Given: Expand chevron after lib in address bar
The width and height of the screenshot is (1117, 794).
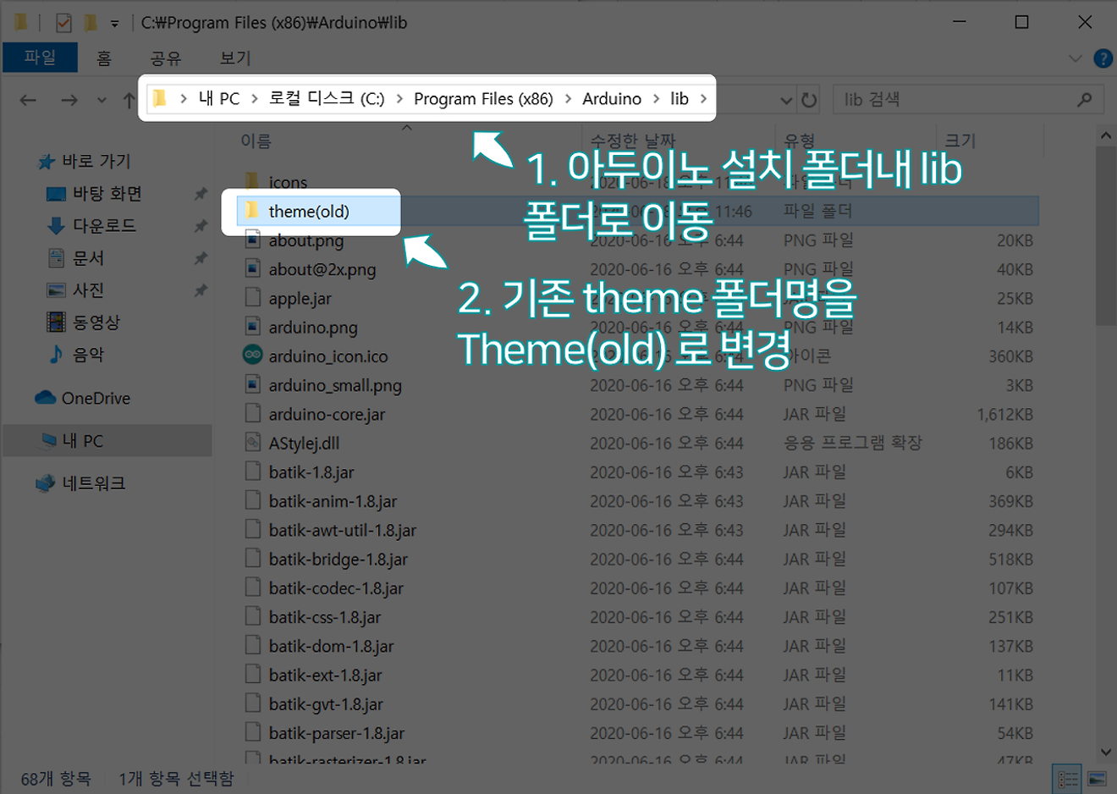Looking at the screenshot, I should click(703, 98).
